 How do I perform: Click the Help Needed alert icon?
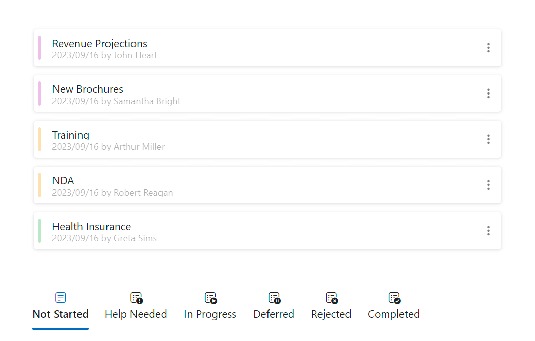136,298
